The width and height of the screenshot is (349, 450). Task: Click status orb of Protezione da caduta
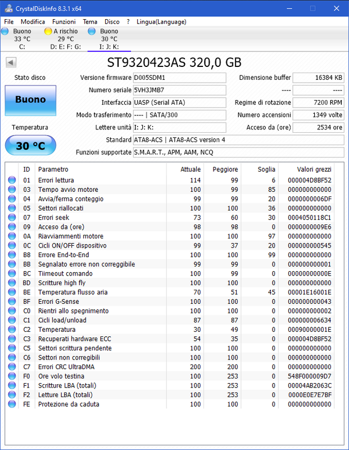(12, 404)
